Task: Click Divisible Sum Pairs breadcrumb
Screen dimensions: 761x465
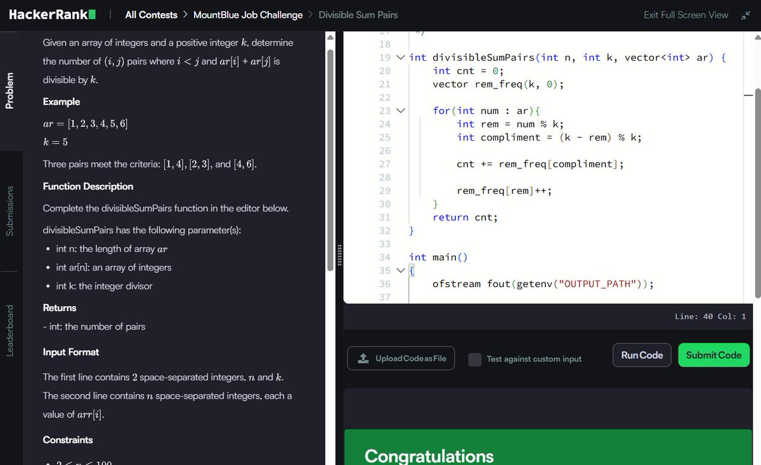Action: click(x=358, y=15)
